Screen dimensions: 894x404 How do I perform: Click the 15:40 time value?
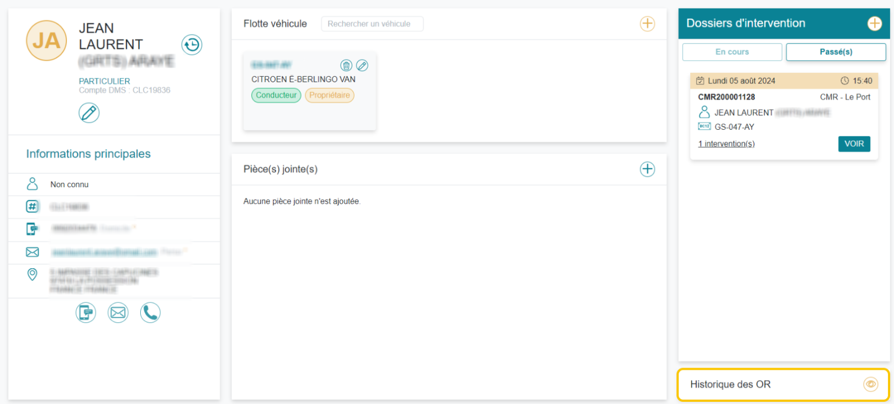[x=863, y=81]
